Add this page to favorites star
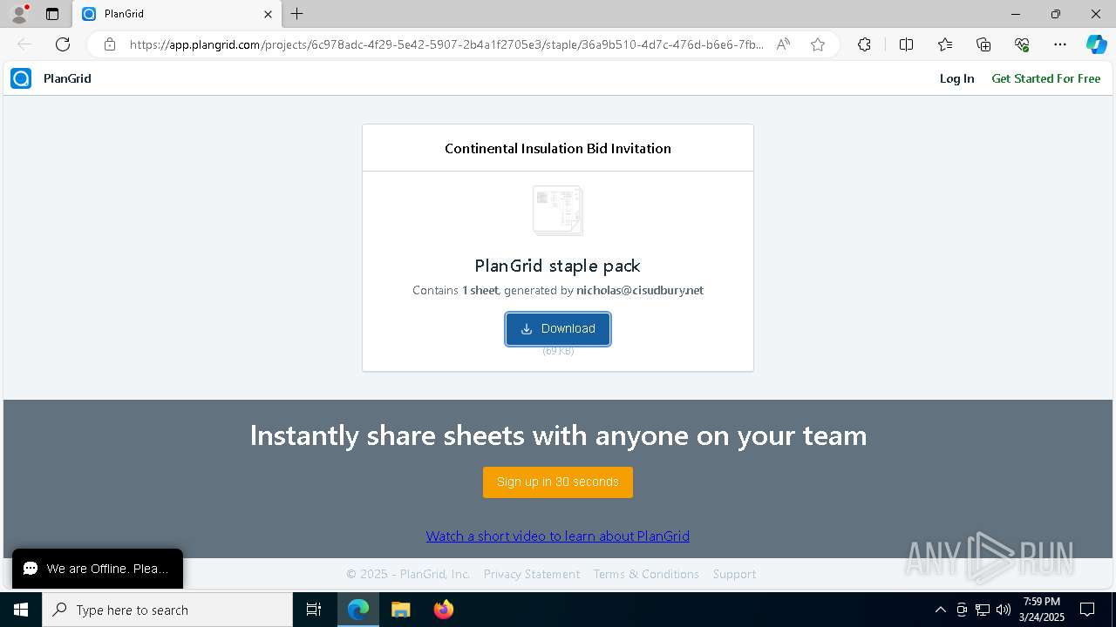 tap(818, 44)
